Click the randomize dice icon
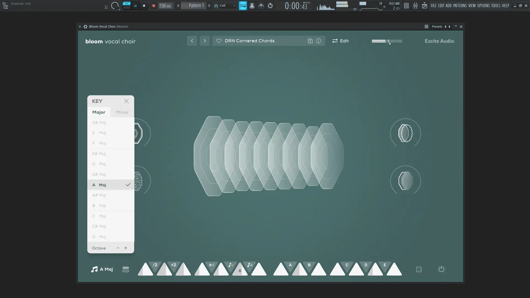530x298 pixels. [x=419, y=269]
